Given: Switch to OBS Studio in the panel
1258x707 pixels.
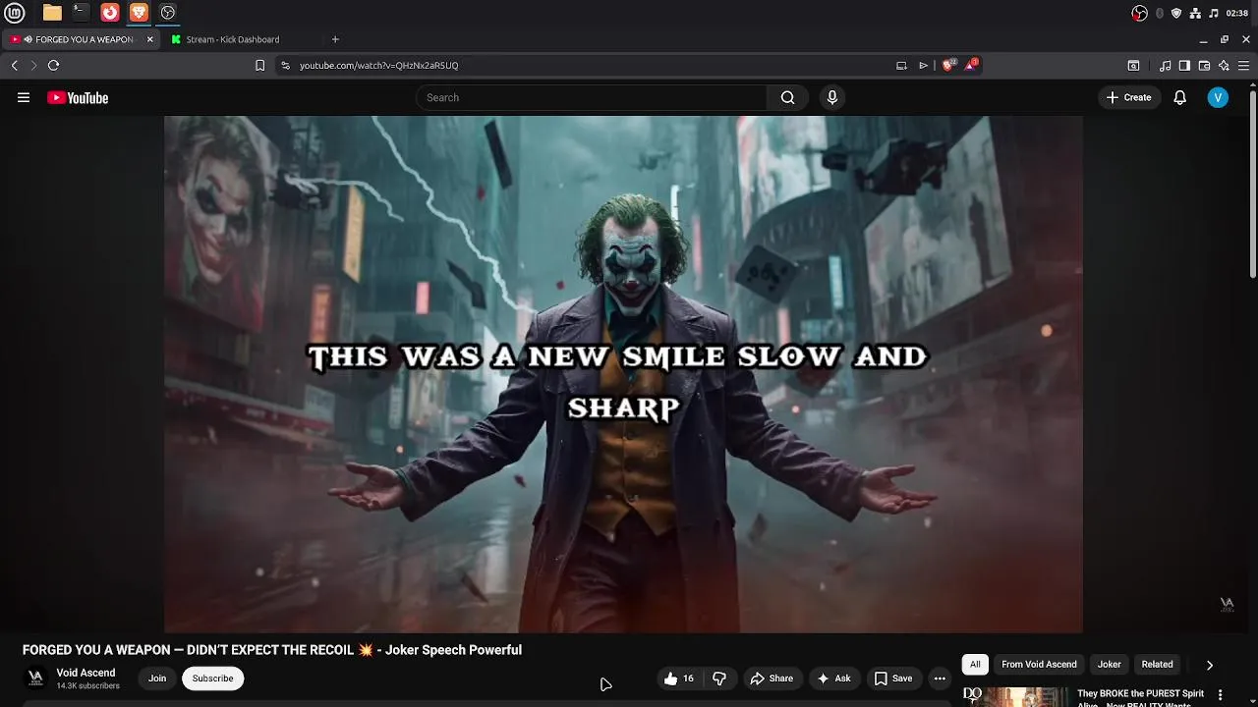Looking at the screenshot, I should tap(168, 13).
